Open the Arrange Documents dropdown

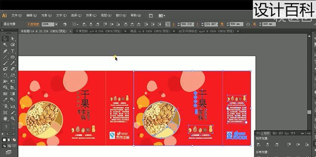[x=162, y=16]
